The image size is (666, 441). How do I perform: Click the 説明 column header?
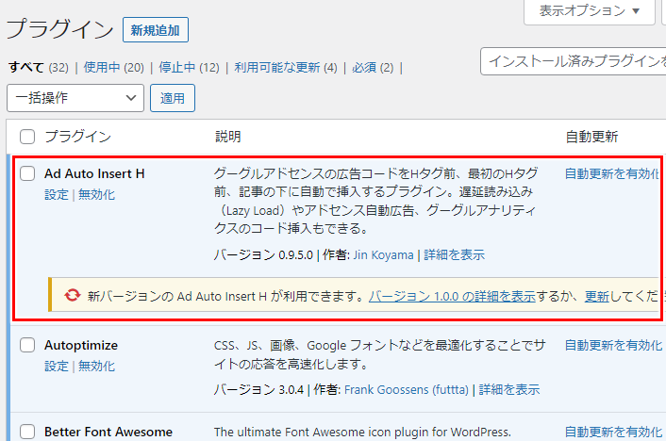pos(228,137)
